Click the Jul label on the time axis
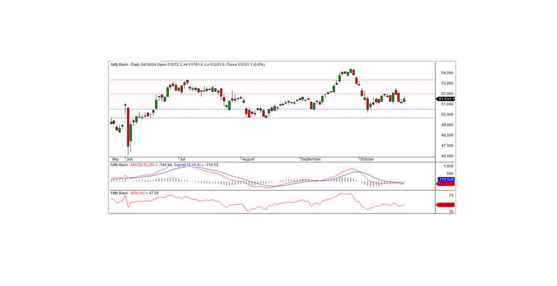 click(x=183, y=159)
